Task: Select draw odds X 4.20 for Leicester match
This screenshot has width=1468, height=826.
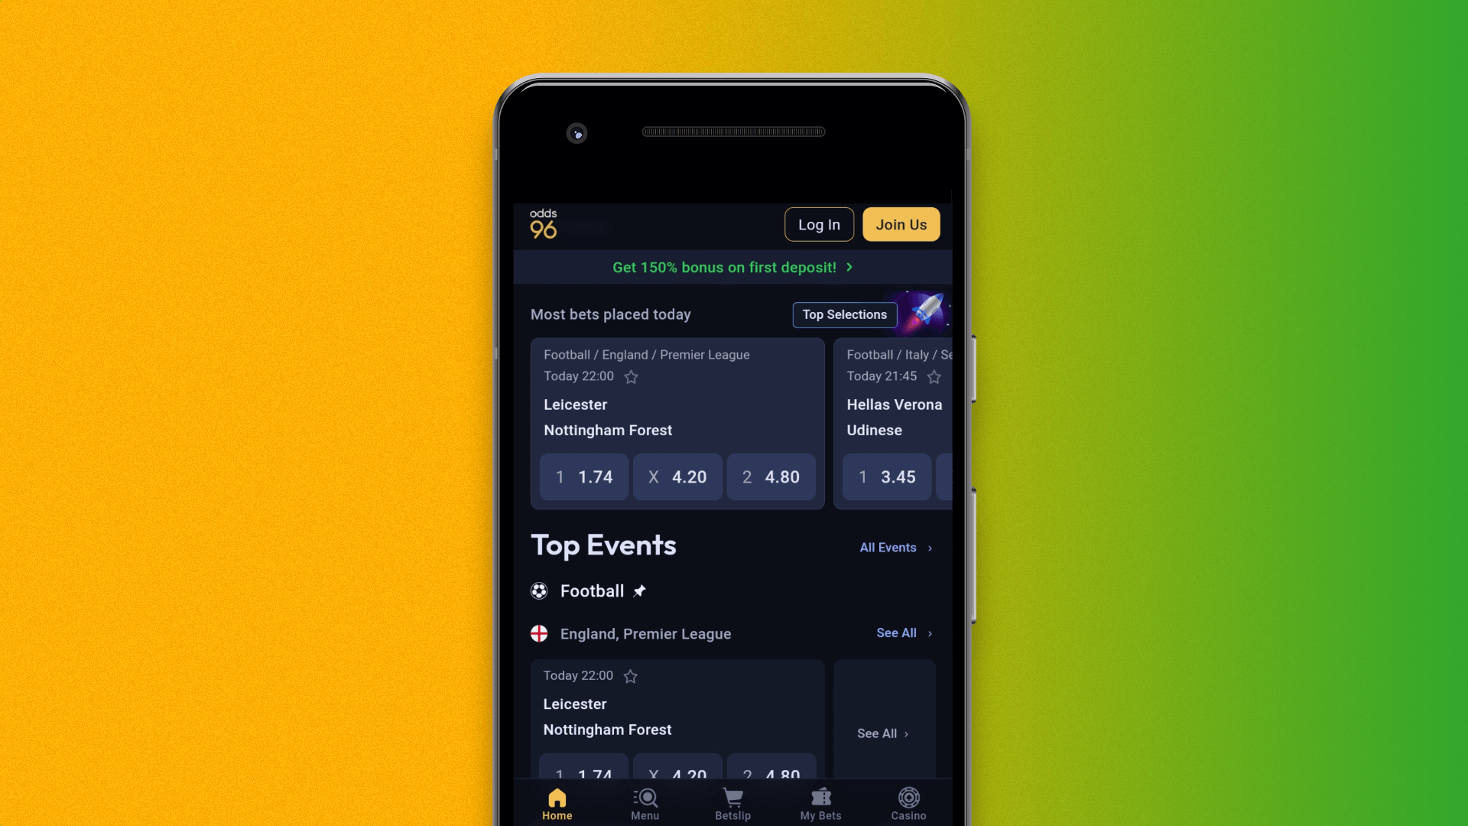Action: point(677,476)
